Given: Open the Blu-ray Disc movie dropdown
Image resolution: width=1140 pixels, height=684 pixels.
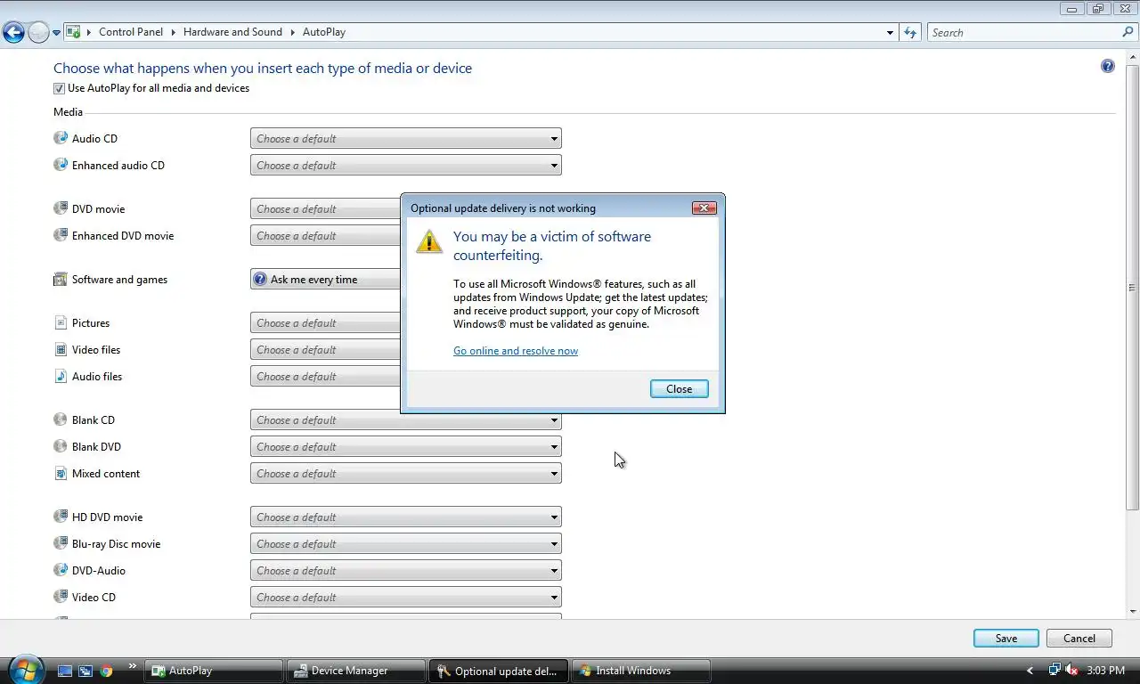Looking at the screenshot, I should click(x=405, y=543).
